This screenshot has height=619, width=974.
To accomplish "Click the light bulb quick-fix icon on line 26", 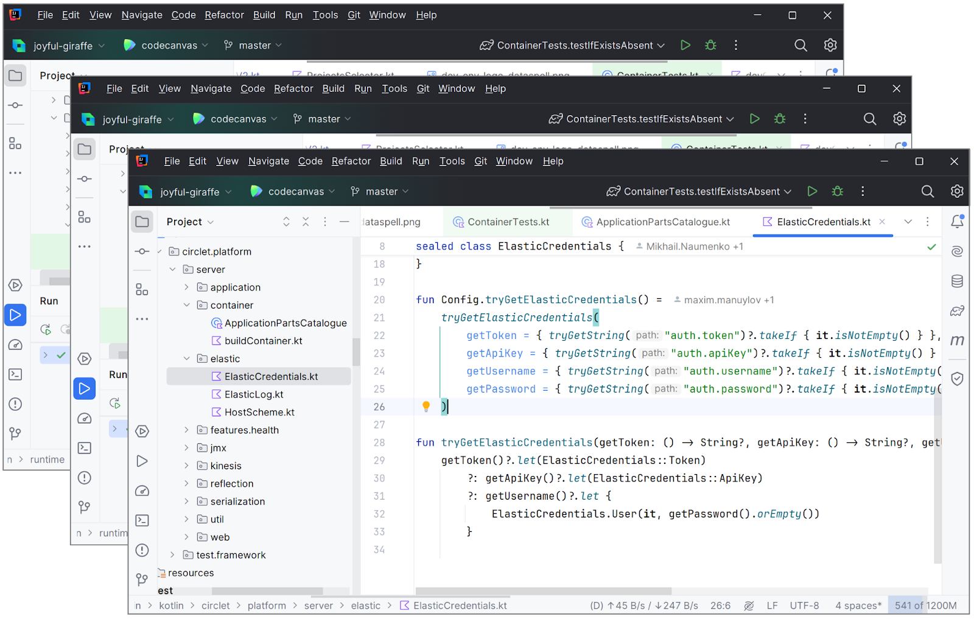I will click(426, 407).
